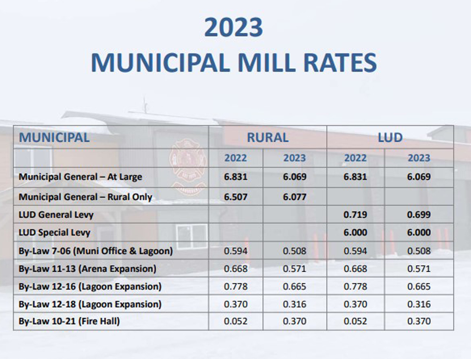Viewport: 471px width, 359px height.
Task: Click the 0.719 LUD General Levy value
Action: 355,214
